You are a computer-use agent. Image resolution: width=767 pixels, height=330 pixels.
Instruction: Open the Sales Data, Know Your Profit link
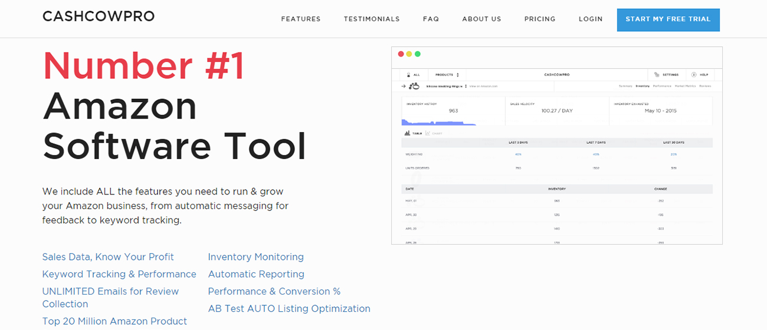(x=108, y=257)
